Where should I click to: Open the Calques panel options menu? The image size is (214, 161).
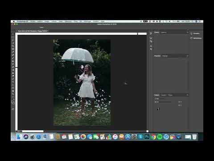(x=187, y=95)
